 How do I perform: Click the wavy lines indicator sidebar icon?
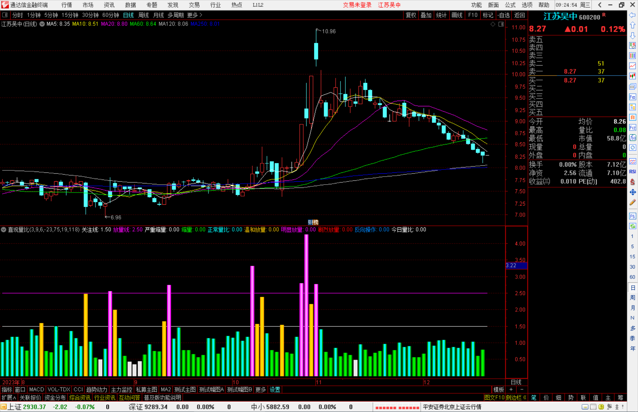coord(632,161)
